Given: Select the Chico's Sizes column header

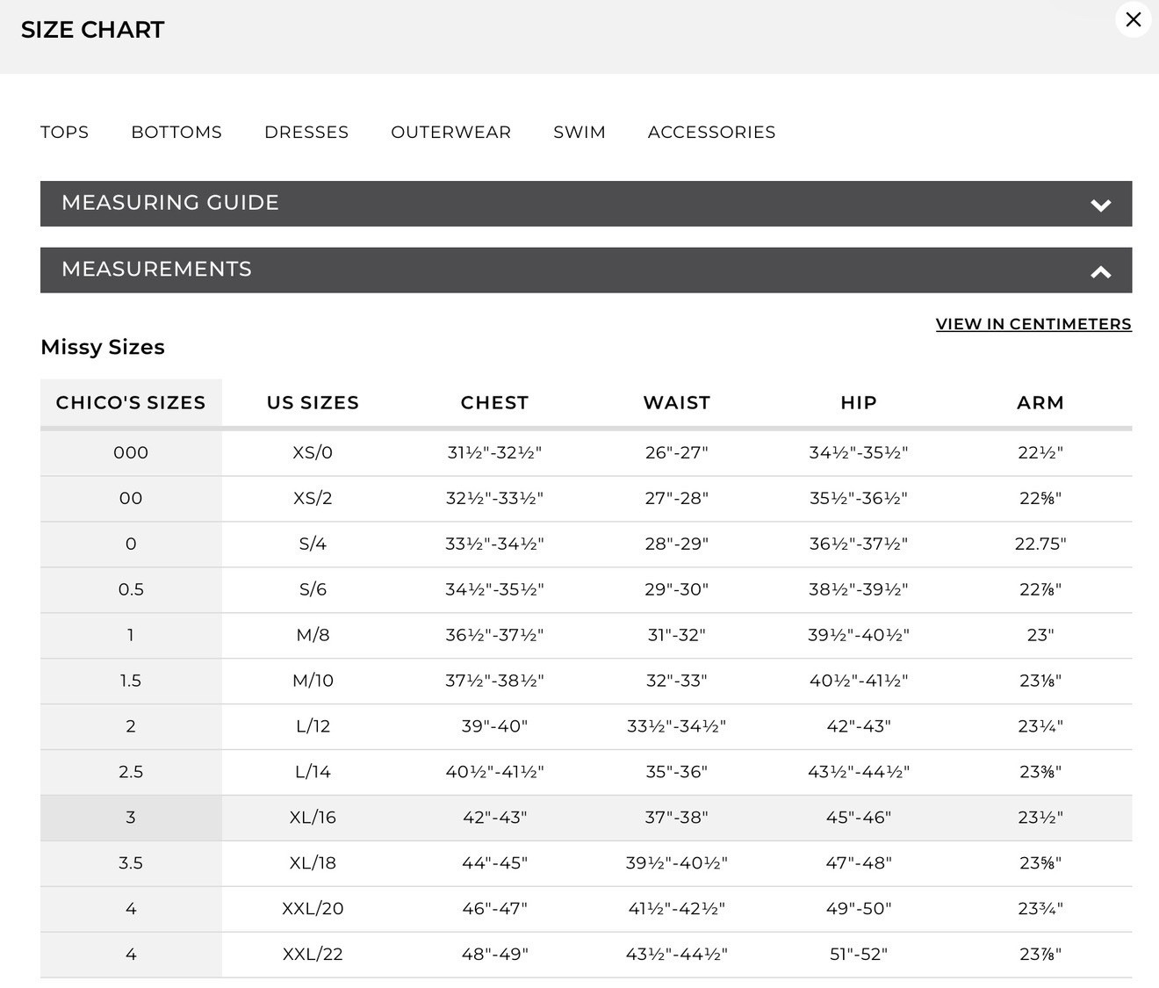Looking at the screenshot, I should click(x=131, y=403).
